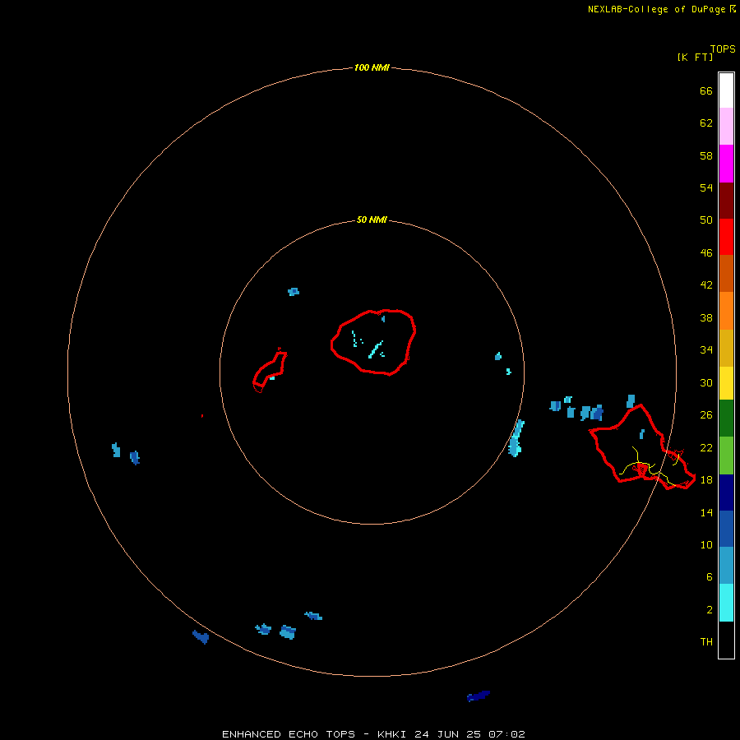Select the cyan legend swatch
Viewport: 740px width, 740px height.
[x=726, y=603]
